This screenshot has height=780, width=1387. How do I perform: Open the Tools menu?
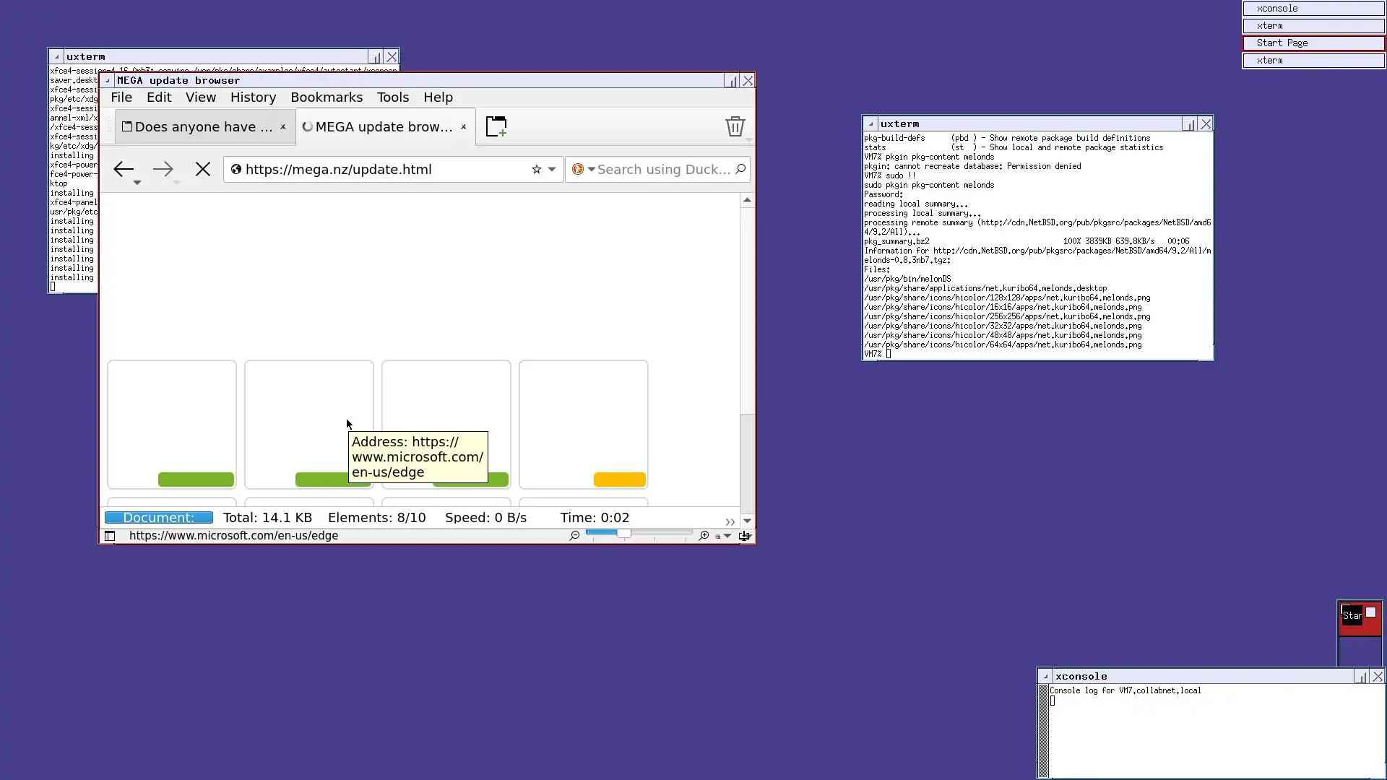click(x=392, y=97)
